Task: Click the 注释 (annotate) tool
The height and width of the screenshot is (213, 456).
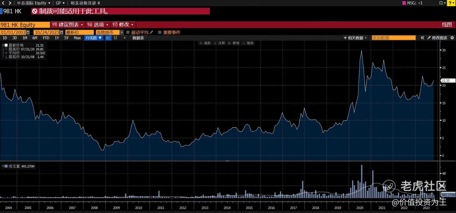Action: point(219,43)
